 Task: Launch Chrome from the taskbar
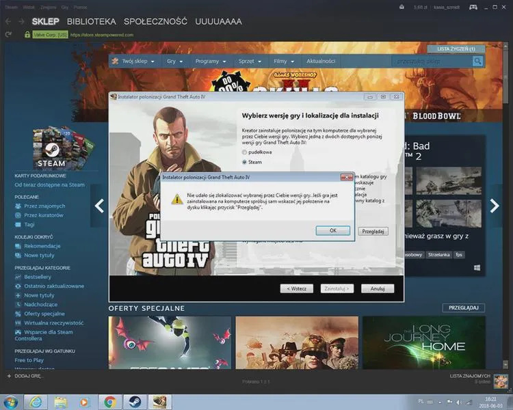coord(110,401)
